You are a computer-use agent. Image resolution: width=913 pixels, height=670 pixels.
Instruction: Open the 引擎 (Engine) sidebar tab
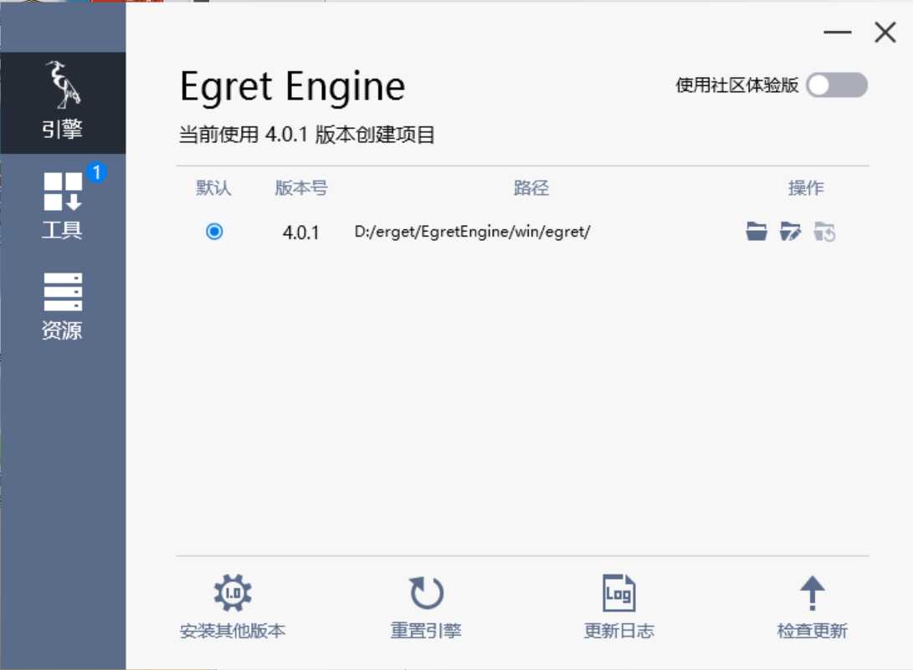tap(62, 103)
